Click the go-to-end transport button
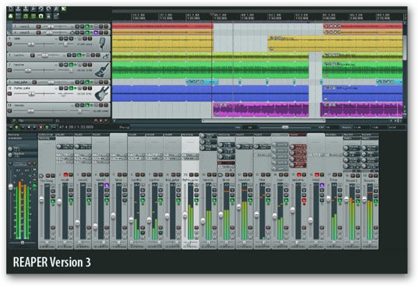418x286 pixels. tap(35, 127)
